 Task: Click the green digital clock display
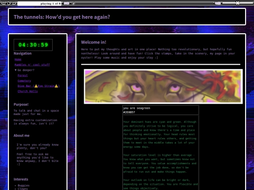[33, 45]
